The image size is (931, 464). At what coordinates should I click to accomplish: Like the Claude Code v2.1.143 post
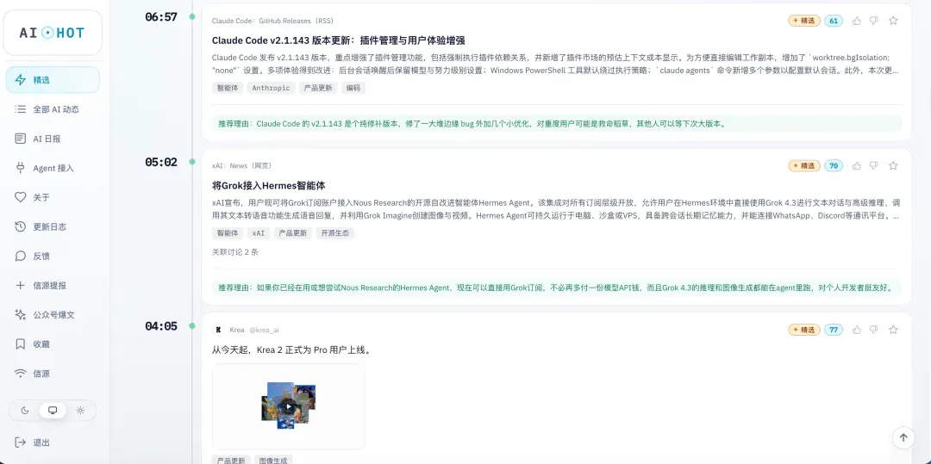[x=857, y=21]
